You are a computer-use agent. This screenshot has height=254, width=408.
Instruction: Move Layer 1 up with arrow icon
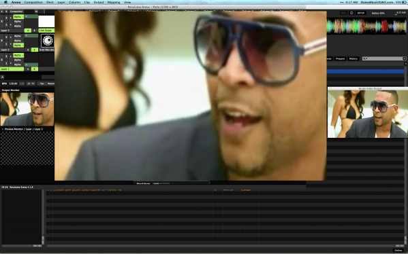(x=11, y=56)
